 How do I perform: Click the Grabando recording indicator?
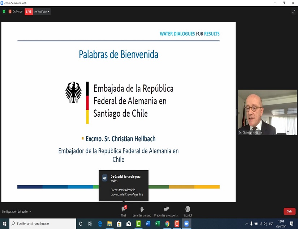point(16,12)
